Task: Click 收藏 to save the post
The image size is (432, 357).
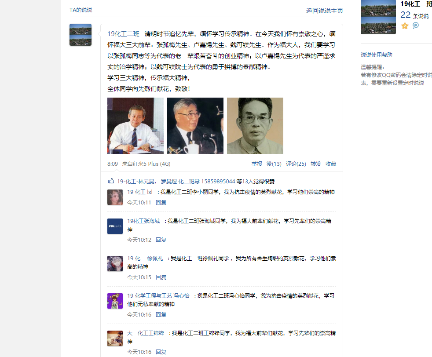Action: (331, 164)
